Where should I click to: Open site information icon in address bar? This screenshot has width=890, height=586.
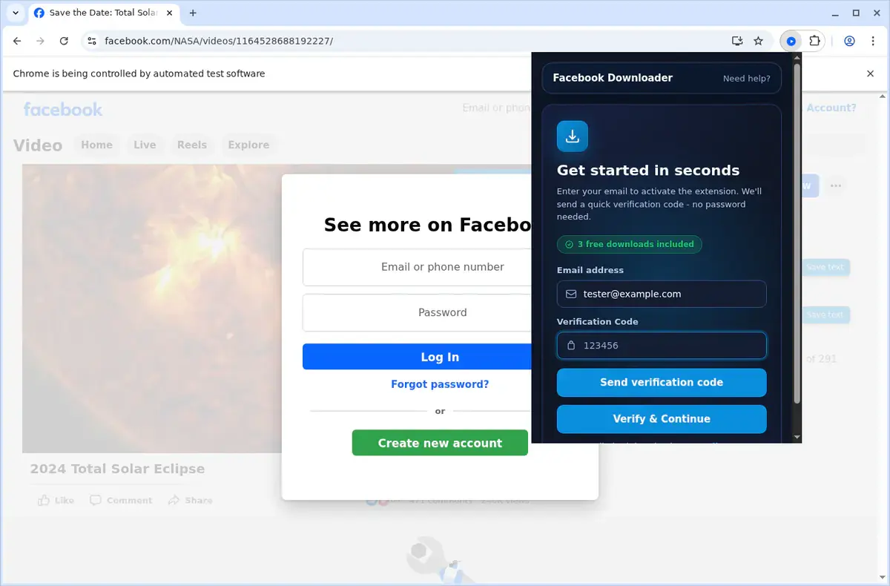click(91, 42)
